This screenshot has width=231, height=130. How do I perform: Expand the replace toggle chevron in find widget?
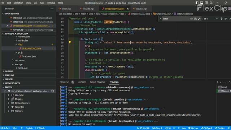160,18
